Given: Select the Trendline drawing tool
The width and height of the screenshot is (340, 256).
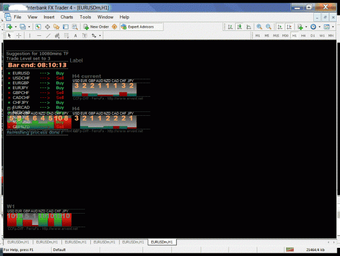Looking at the screenshot, I should pos(48,35).
